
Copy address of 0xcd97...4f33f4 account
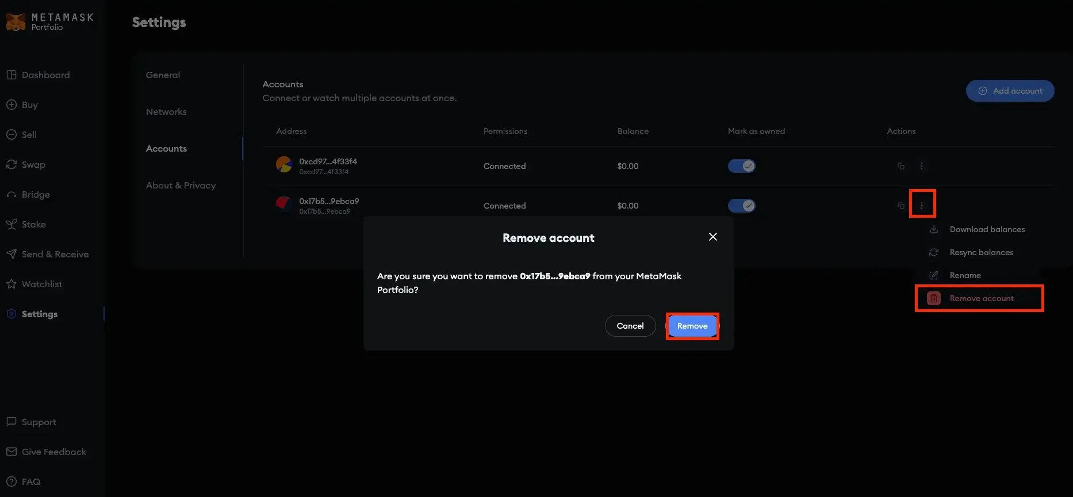click(x=900, y=166)
